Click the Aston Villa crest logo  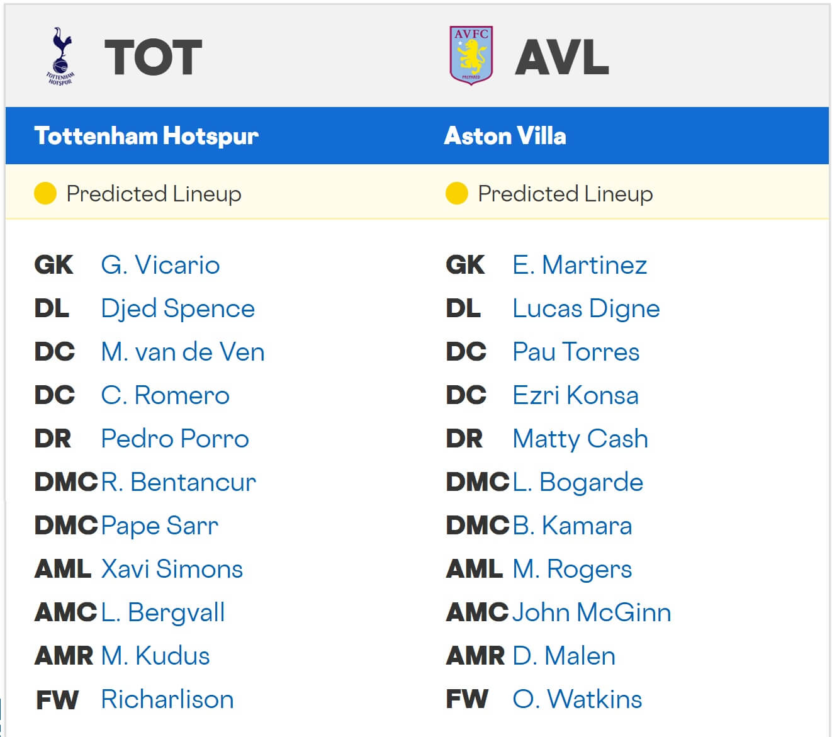point(471,55)
